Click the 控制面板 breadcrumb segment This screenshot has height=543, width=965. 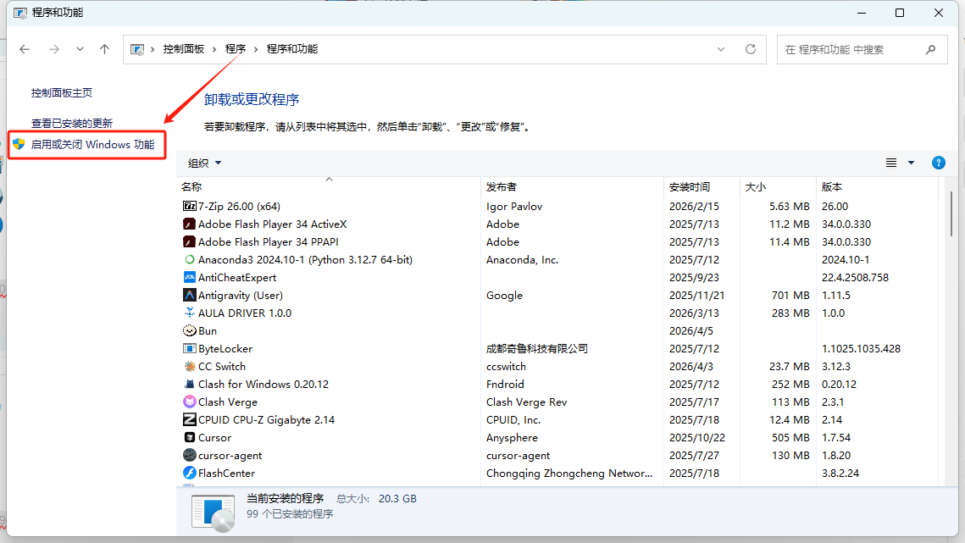(183, 49)
